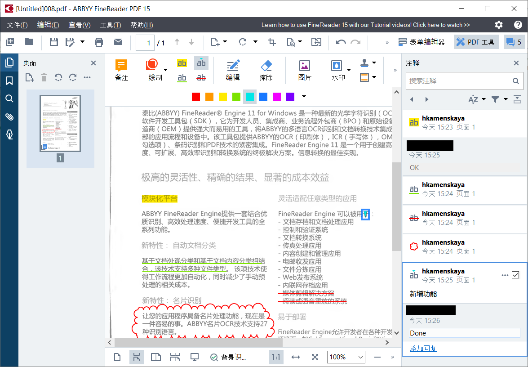Viewport: 528px width, 367px height.
Task: Click the print icon in toolbar
Action: click(99, 42)
